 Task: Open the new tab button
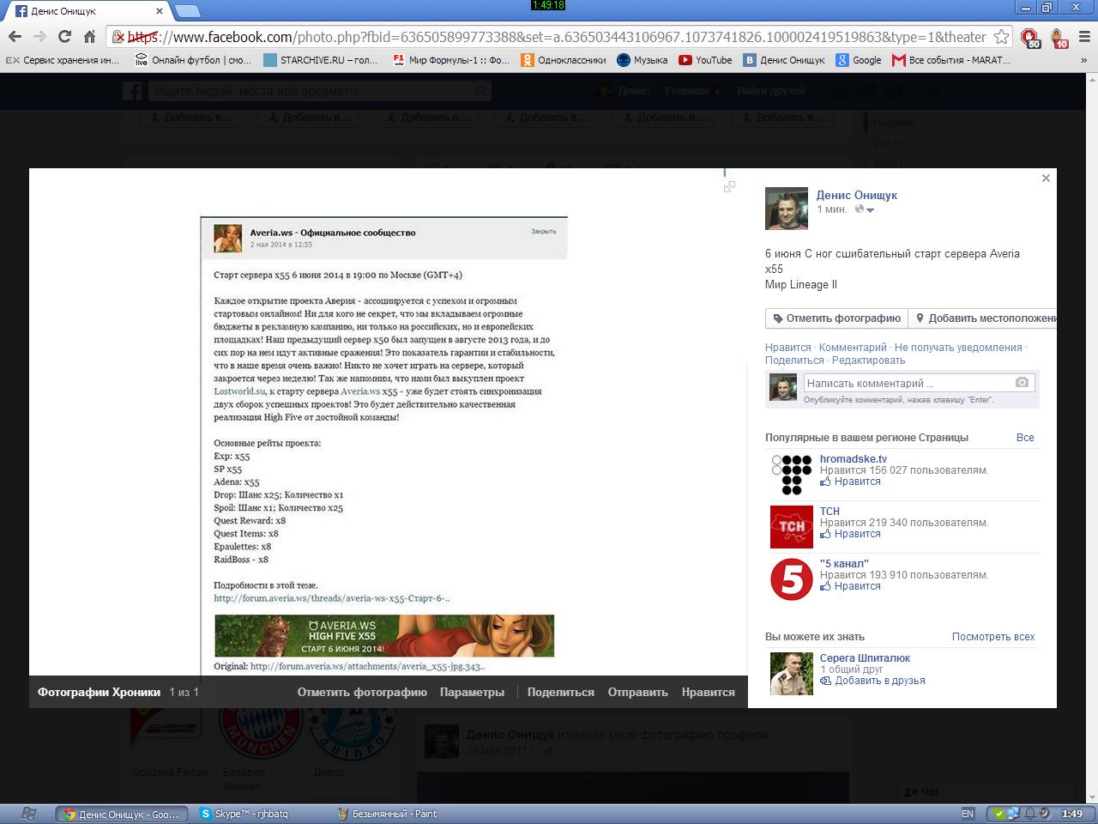pyautogui.click(x=187, y=11)
